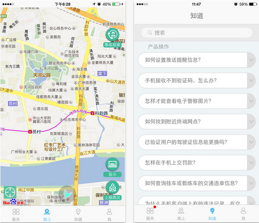Tap battery indicator in map screen status bar
Viewport: 259px width, 223px height.
(116, 4)
